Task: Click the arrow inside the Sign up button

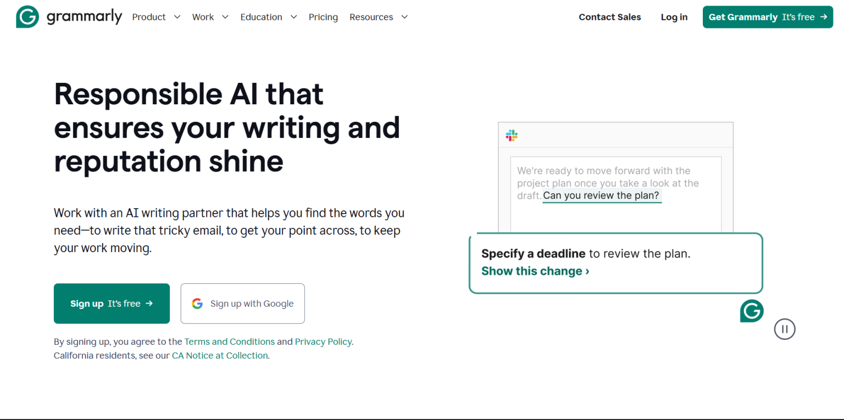Action: [150, 303]
